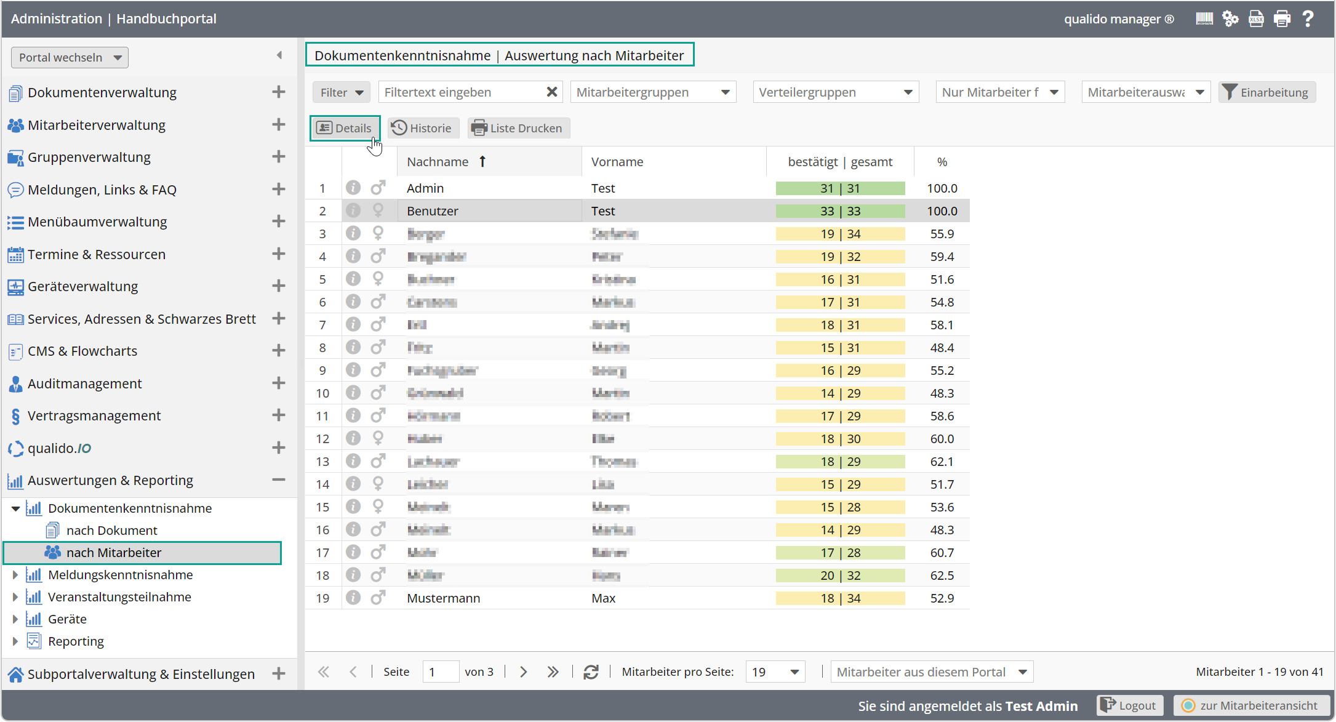This screenshot has width=1336, height=722.
Task: Click the info icon for the Admin row
Action: (x=353, y=187)
